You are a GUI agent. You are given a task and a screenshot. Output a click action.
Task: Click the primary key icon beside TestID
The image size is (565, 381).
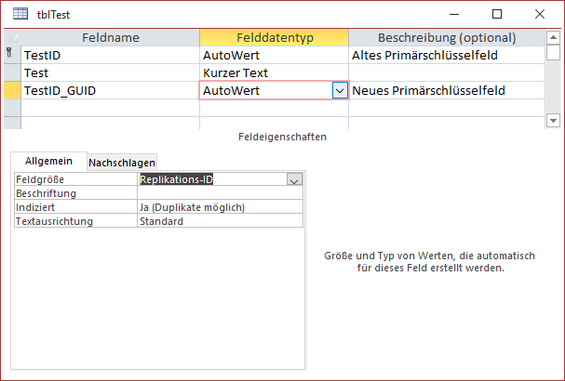coord(10,56)
